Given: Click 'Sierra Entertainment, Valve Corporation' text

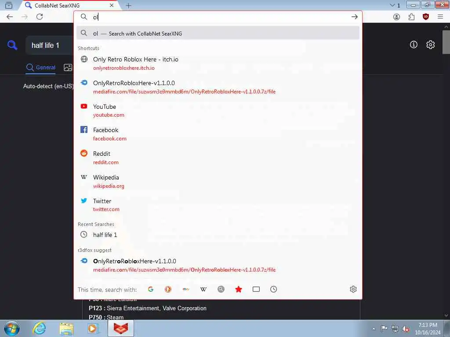Looking at the screenshot, I should (156, 308).
